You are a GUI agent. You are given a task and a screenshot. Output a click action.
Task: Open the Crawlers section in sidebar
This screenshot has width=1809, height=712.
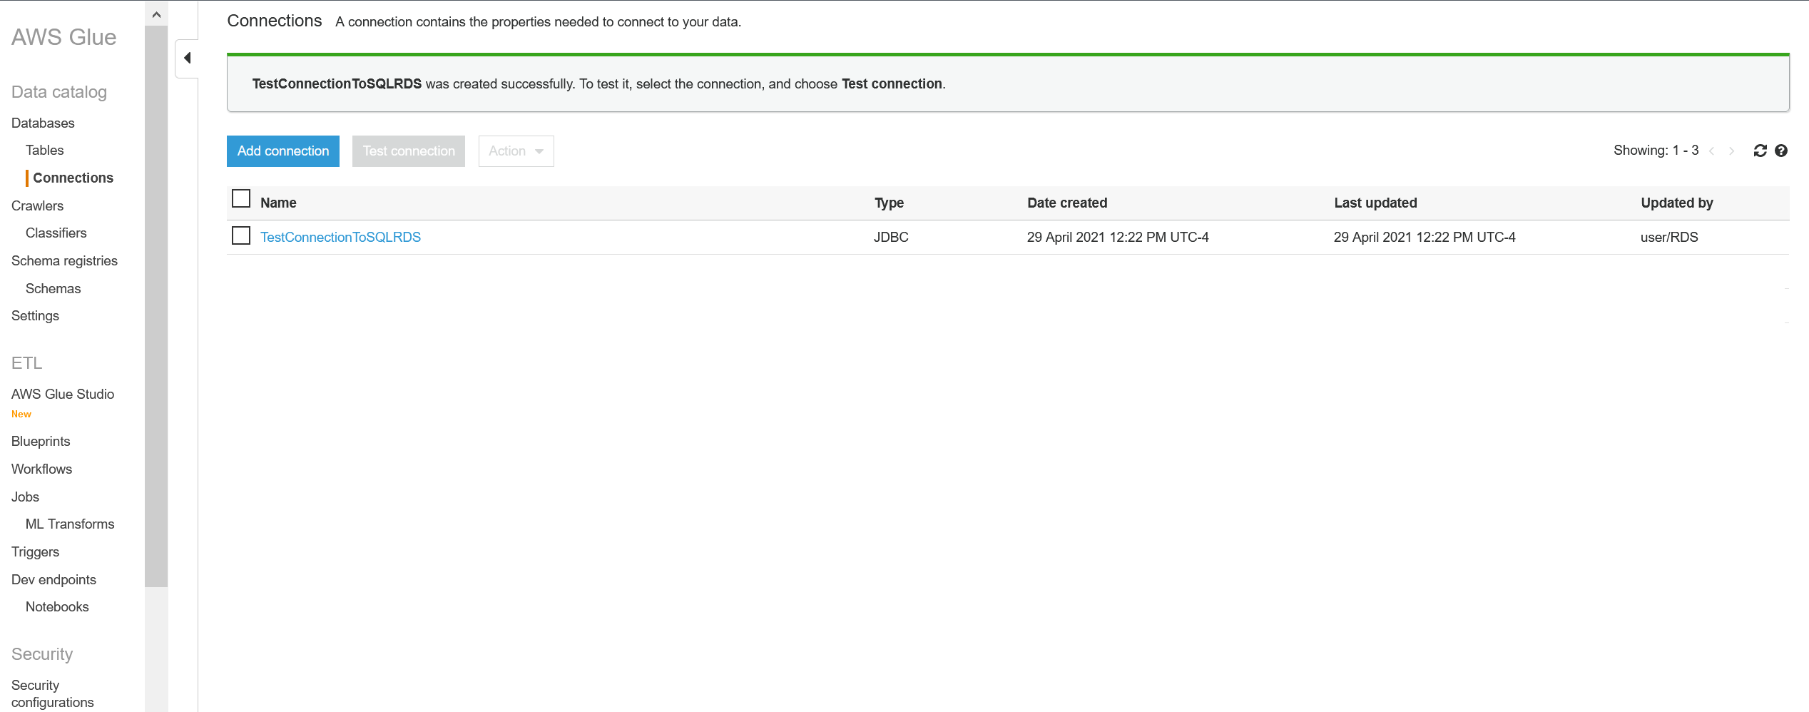coord(37,205)
